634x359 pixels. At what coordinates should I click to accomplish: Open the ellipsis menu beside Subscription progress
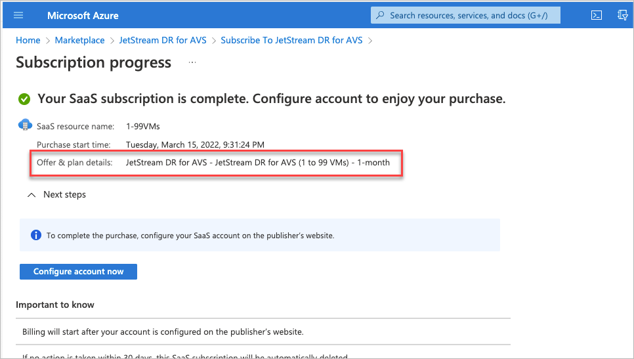click(x=192, y=62)
